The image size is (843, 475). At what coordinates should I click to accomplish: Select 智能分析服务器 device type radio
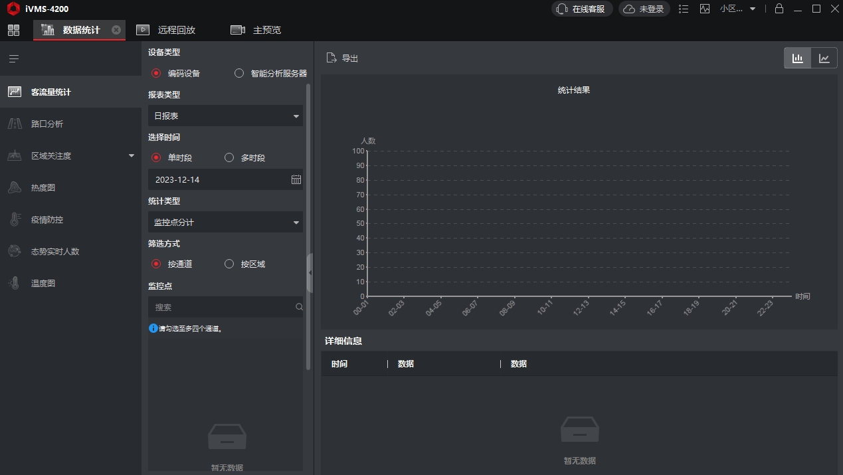click(x=239, y=73)
